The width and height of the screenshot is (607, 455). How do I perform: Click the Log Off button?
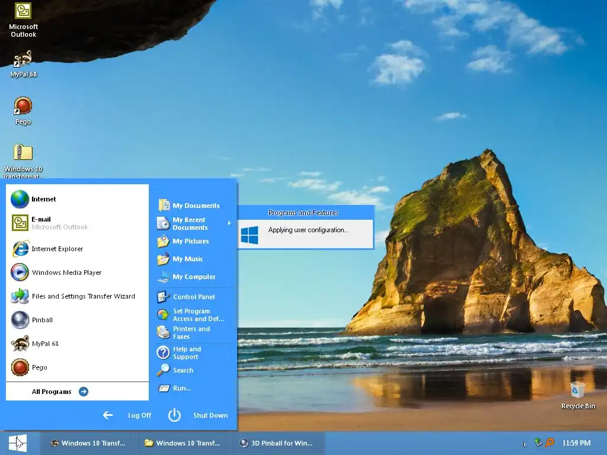(127, 415)
